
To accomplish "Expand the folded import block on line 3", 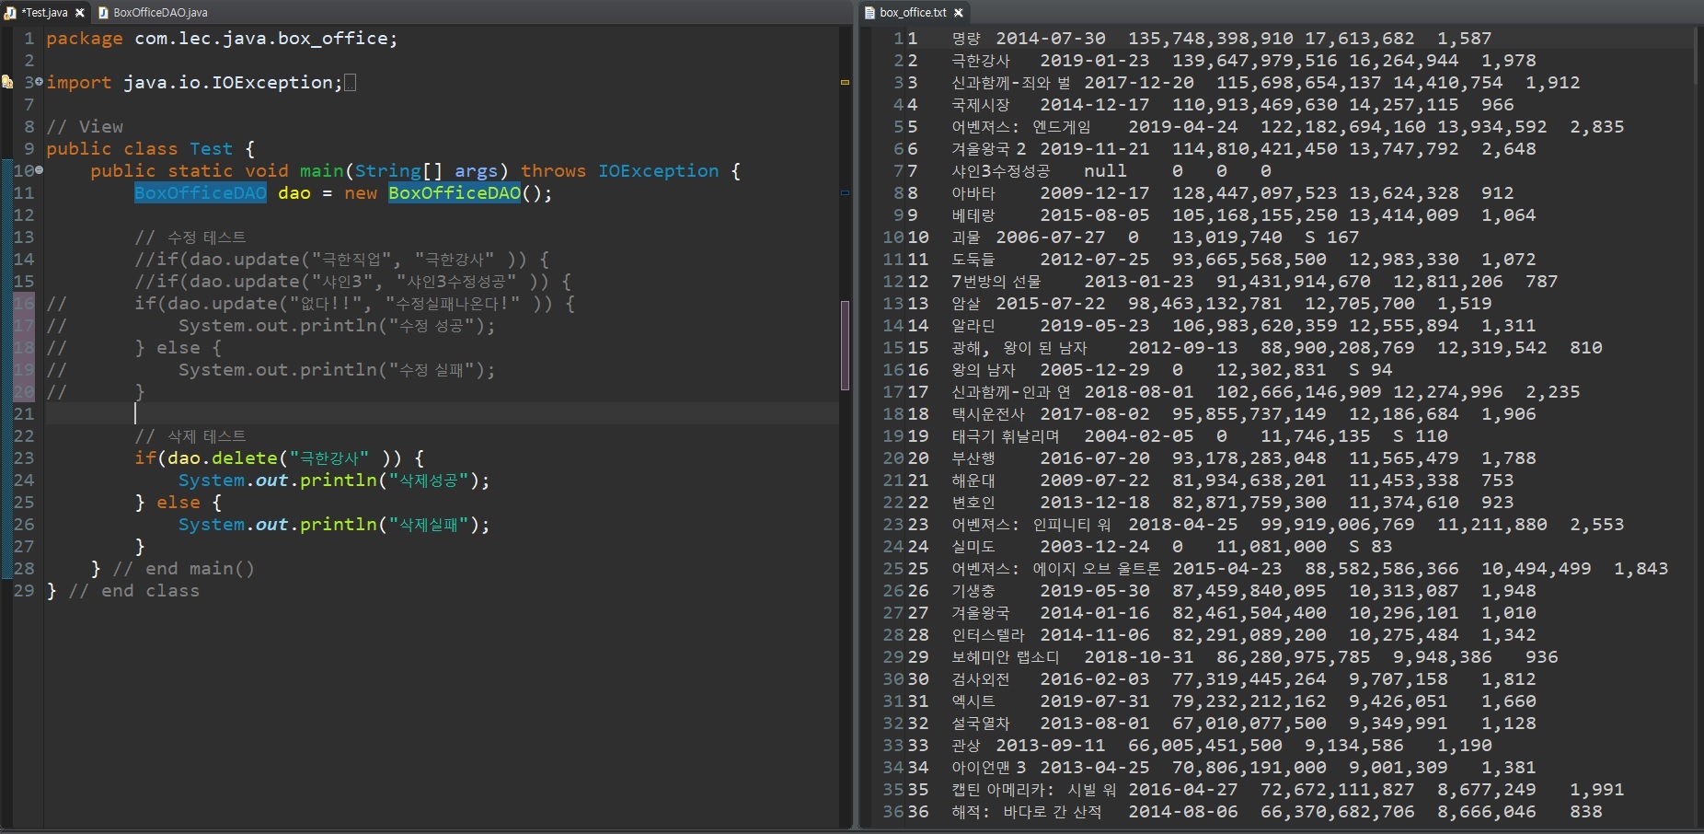I will tap(39, 82).
